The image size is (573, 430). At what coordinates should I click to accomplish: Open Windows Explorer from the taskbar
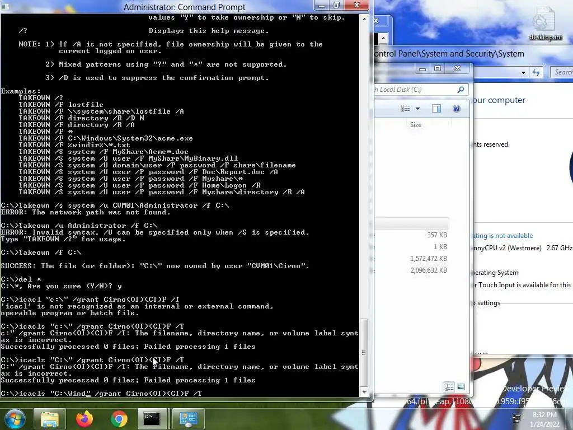point(50,419)
